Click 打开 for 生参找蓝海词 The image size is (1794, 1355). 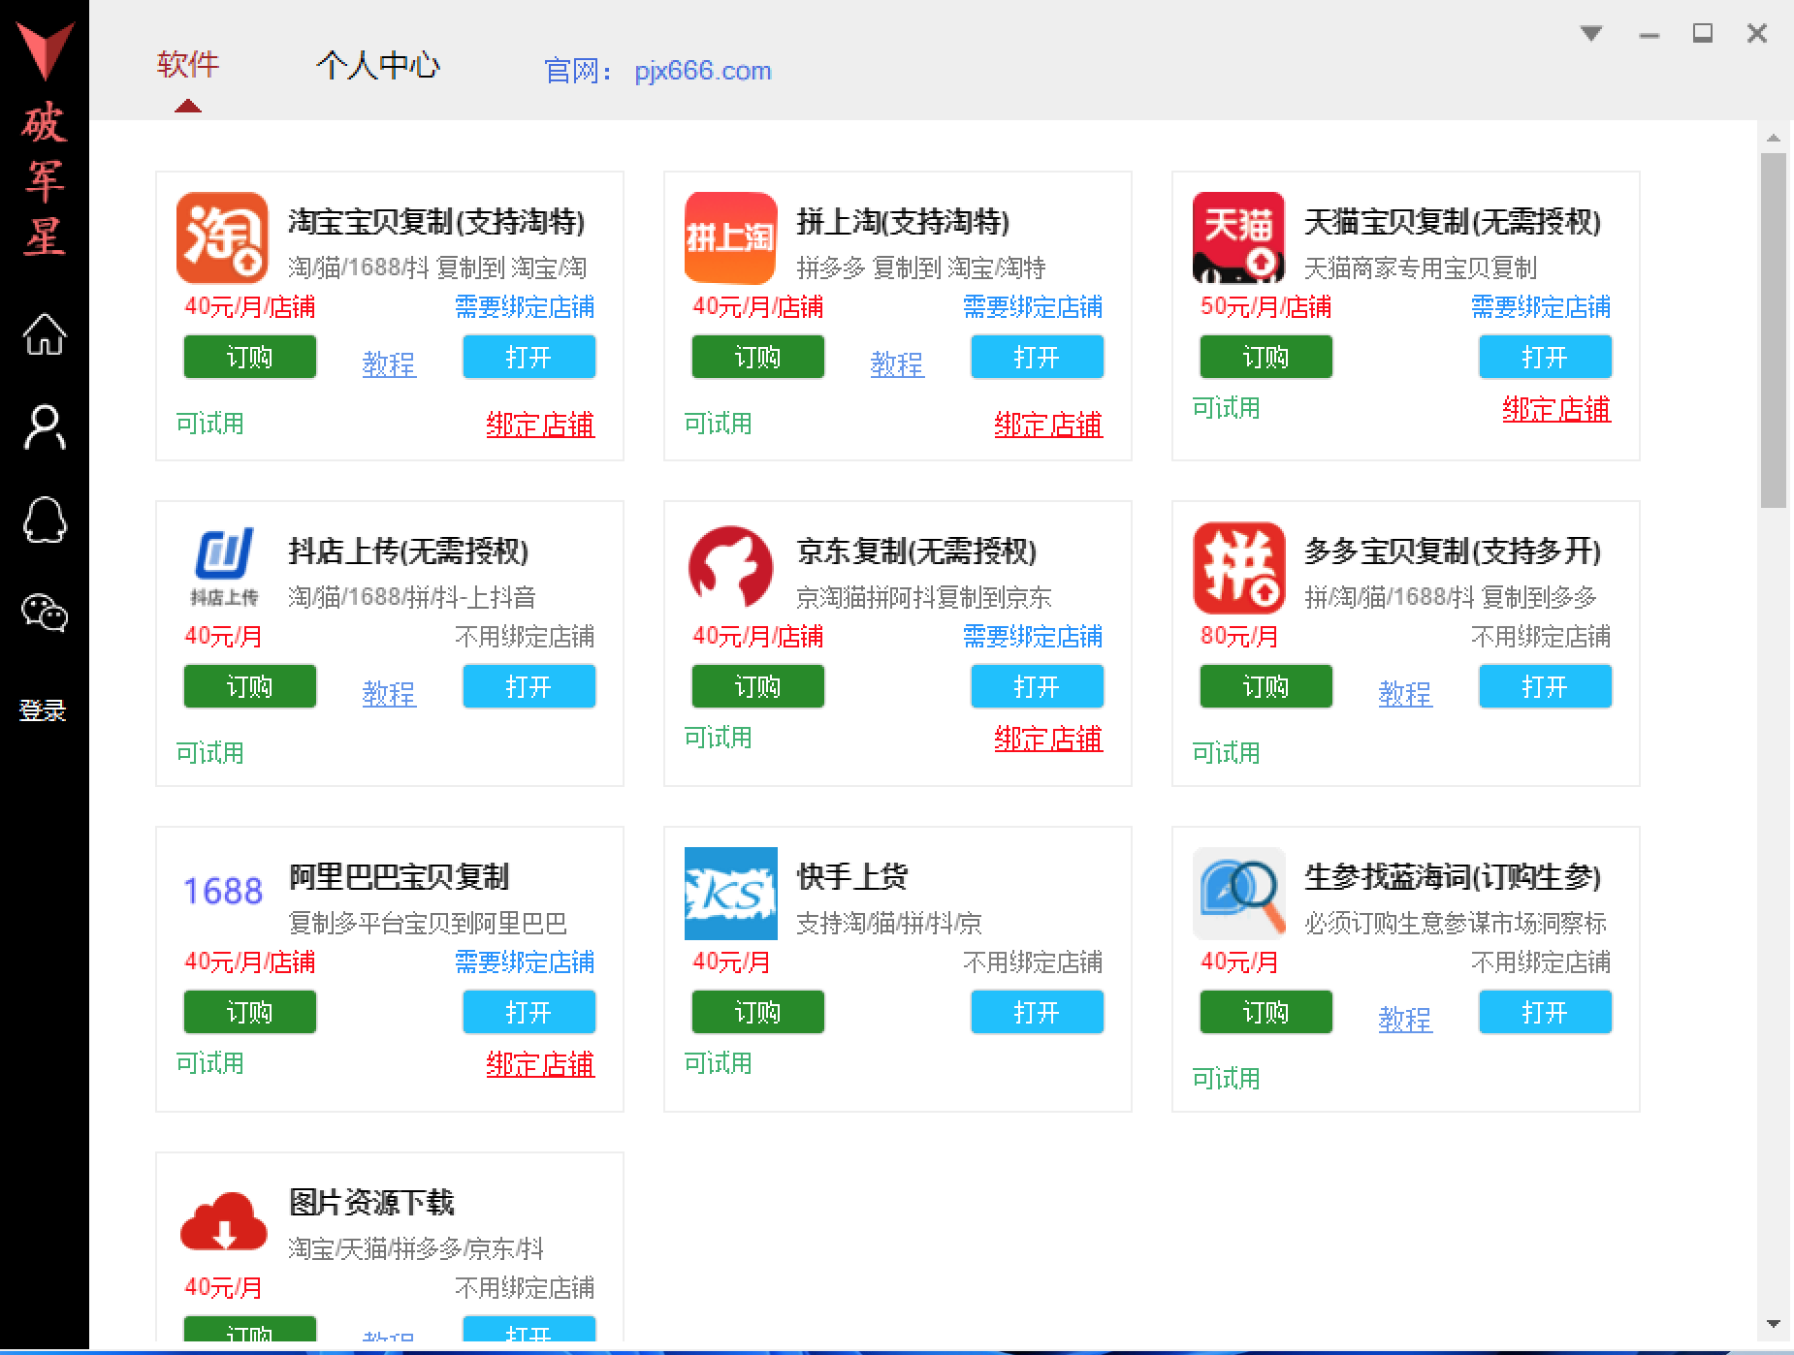(1545, 1012)
